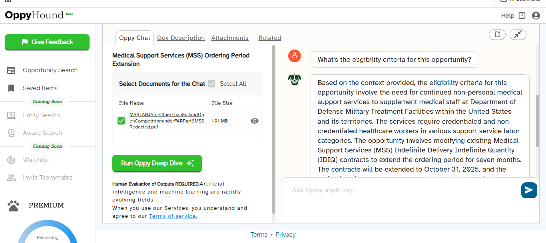
Task: Toggle the Select All documents checkbox
Action: tap(211, 84)
